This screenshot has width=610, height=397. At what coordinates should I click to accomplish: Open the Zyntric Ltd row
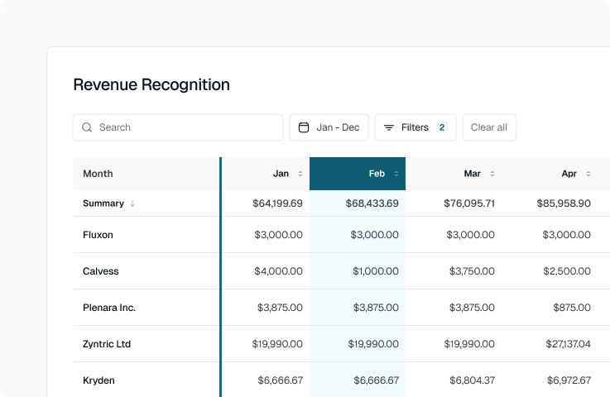tap(107, 344)
